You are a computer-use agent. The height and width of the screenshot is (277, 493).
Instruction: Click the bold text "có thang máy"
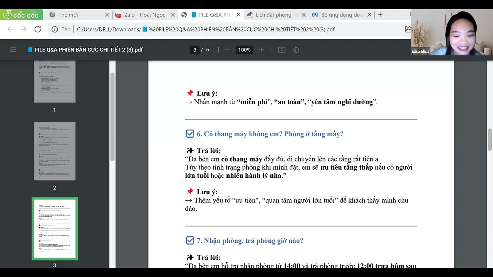(x=241, y=159)
